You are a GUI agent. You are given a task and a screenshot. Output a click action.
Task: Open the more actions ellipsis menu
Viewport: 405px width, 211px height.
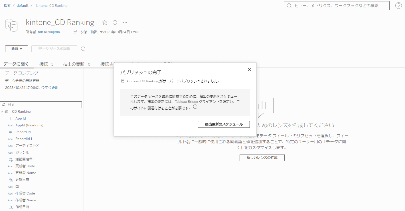[125, 22]
